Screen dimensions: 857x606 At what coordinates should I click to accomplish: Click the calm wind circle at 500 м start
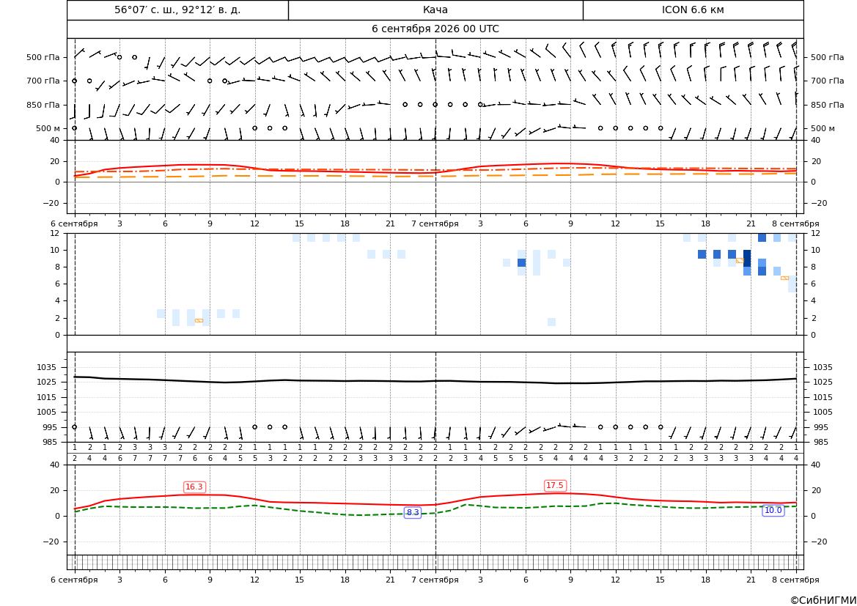pos(75,128)
